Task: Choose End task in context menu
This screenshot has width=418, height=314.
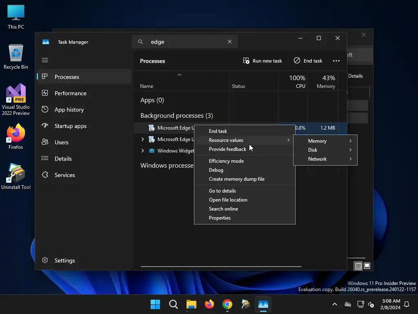Action: pyautogui.click(x=245, y=131)
